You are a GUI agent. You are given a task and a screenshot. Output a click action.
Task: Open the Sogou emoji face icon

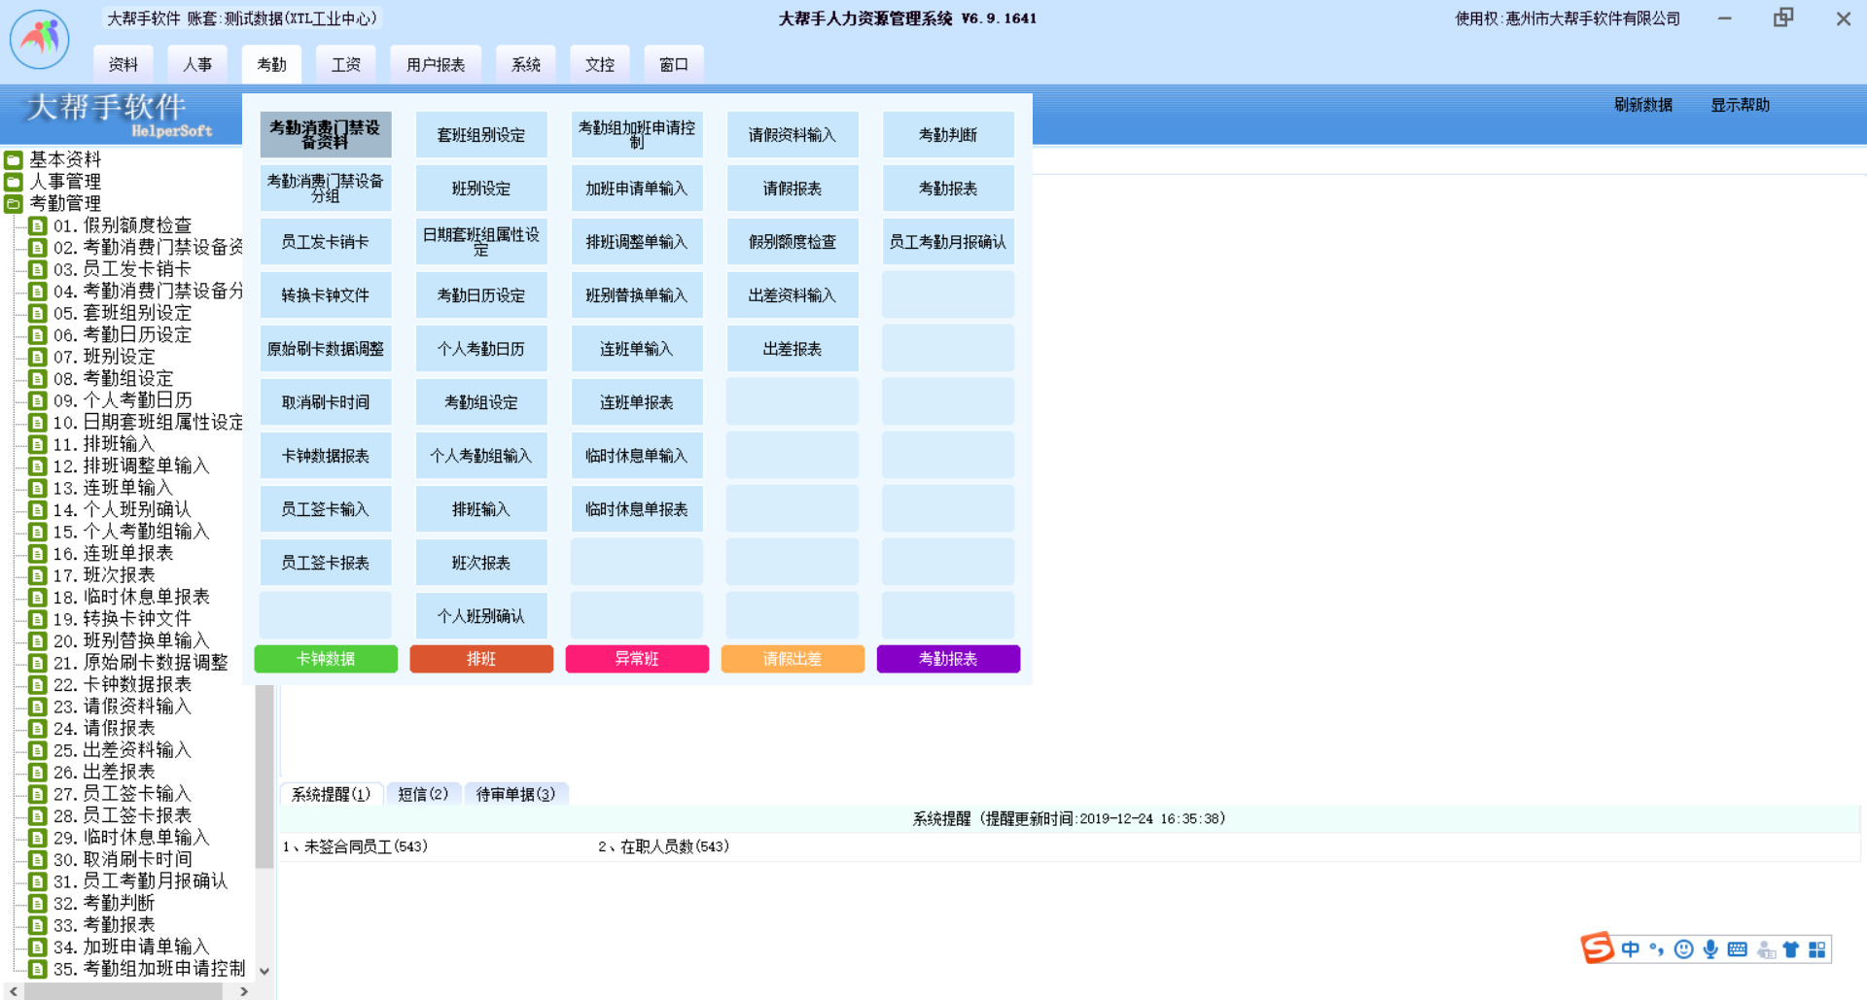tap(1684, 949)
